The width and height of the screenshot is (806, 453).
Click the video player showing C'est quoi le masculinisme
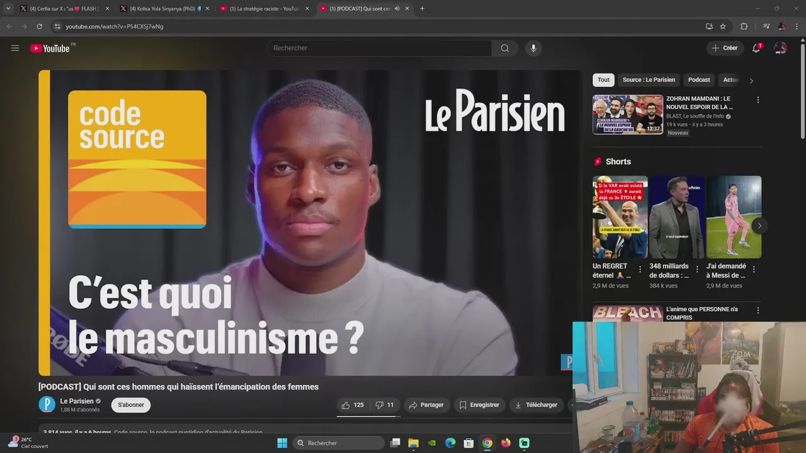click(x=310, y=223)
